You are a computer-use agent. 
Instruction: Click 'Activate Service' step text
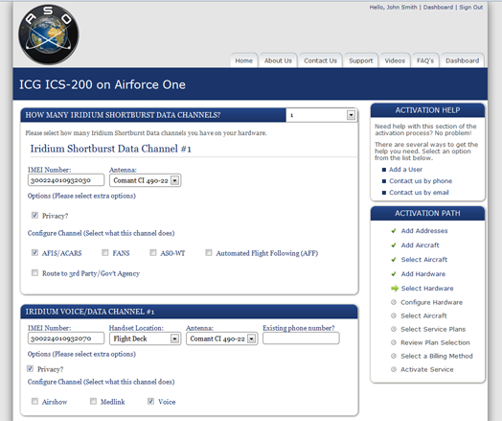coord(427,369)
